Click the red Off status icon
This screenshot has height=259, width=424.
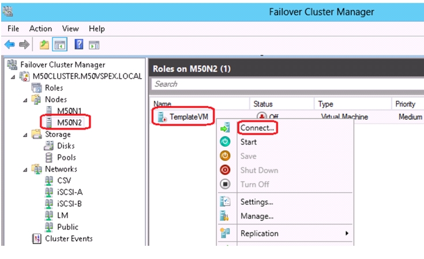tap(261, 116)
